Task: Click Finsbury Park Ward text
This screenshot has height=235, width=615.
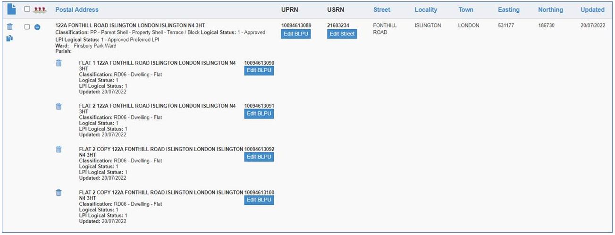Action: pyautogui.click(x=95, y=46)
